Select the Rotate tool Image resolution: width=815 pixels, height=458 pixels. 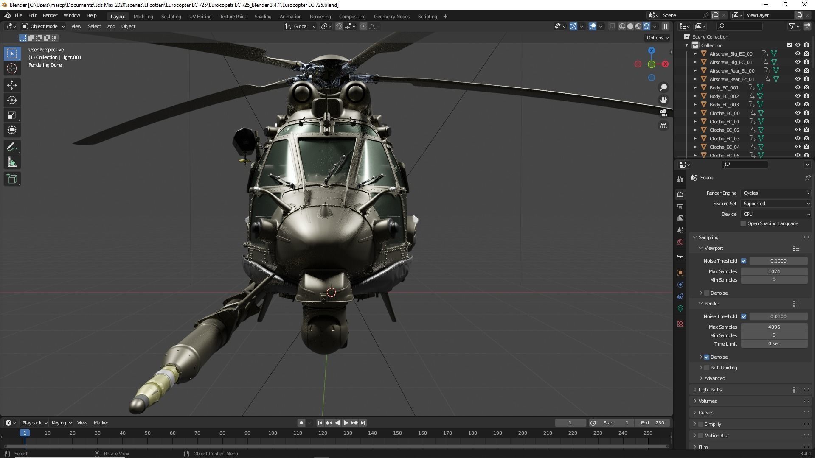pos(12,100)
